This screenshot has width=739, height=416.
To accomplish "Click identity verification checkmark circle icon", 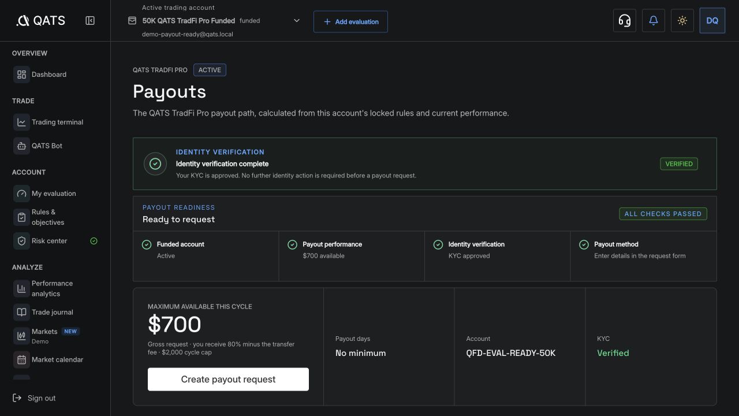I will (x=155, y=164).
